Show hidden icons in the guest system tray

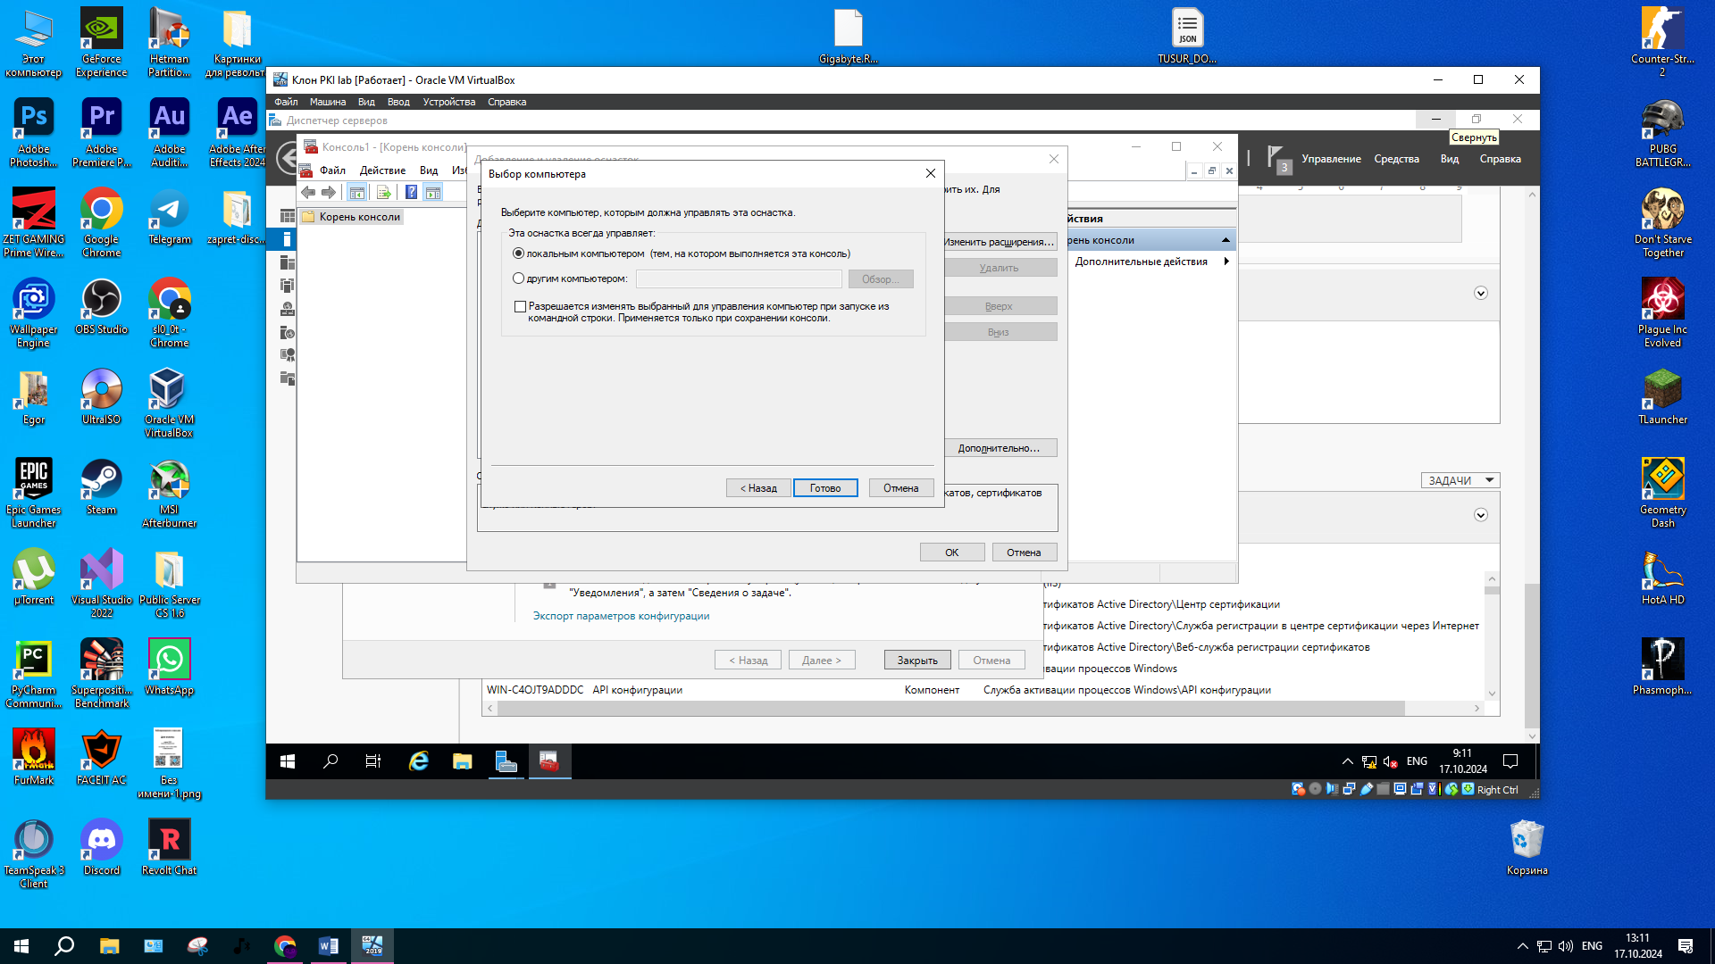[1347, 761]
